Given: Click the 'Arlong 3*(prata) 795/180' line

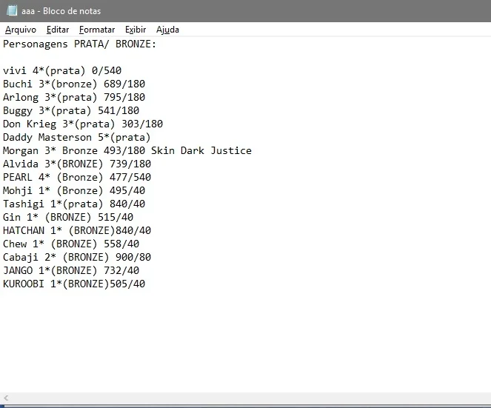Looking at the screenshot, I should [74, 98].
